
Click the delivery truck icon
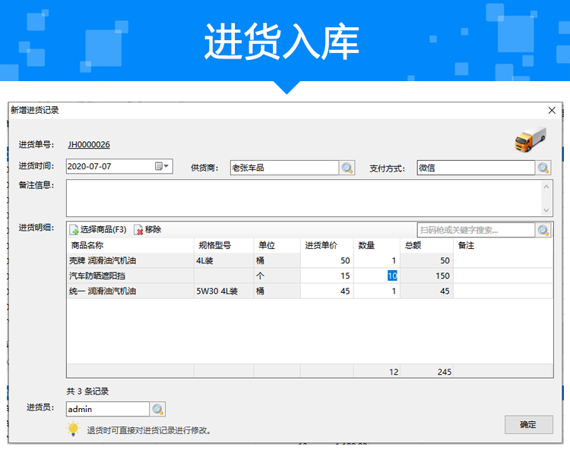(x=530, y=140)
